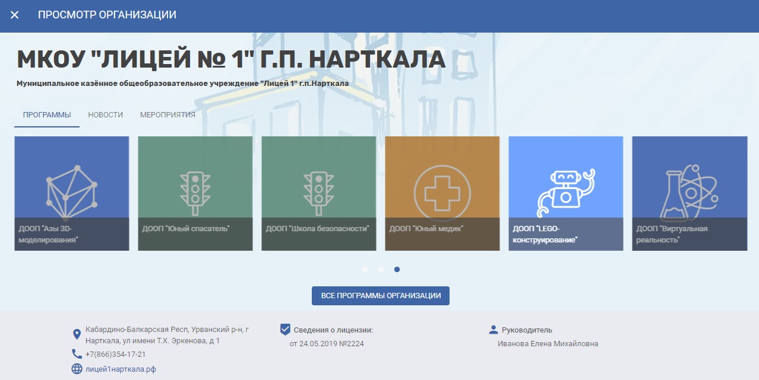Open the лицей1нарткала.рф website link

[x=121, y=369]
